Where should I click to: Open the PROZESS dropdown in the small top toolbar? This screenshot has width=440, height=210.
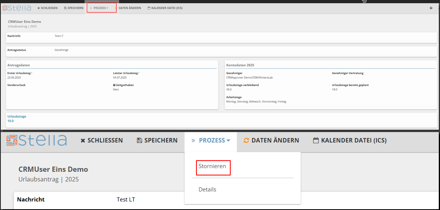click(101, 8)
